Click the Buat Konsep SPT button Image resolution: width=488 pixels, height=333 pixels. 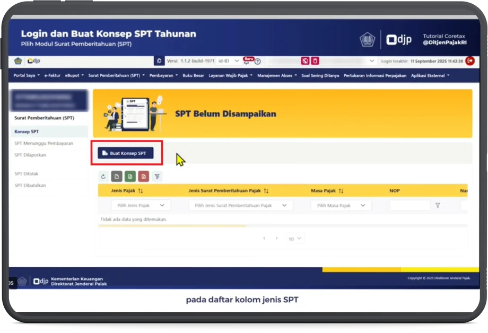(x=125, y=153)
